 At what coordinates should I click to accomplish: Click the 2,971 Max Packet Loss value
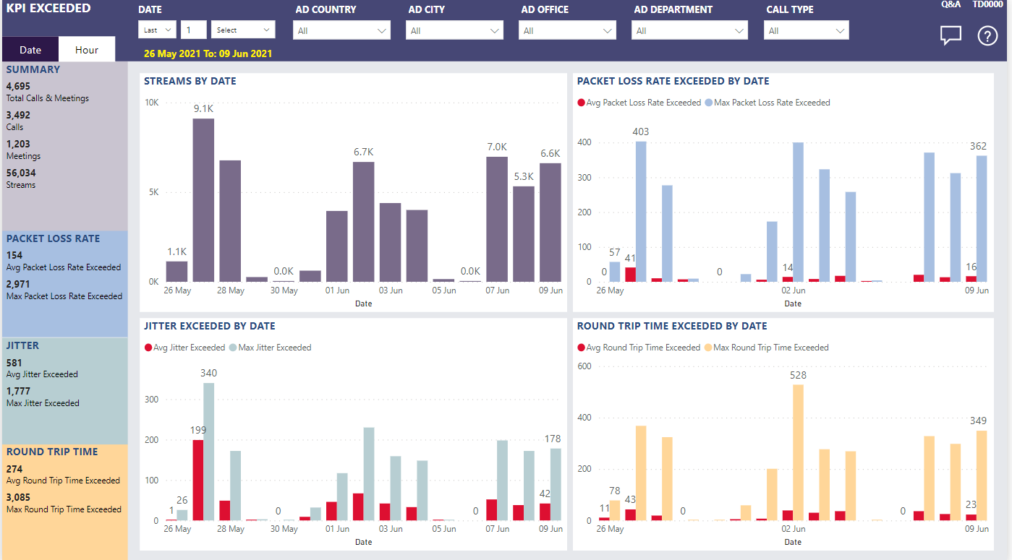pyautogui.click(x=18, y=284)
